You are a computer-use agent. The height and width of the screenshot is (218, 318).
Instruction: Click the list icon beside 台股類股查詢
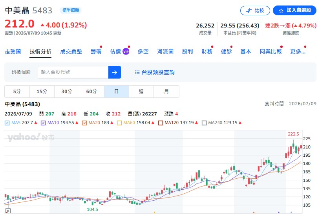(137, 72)
